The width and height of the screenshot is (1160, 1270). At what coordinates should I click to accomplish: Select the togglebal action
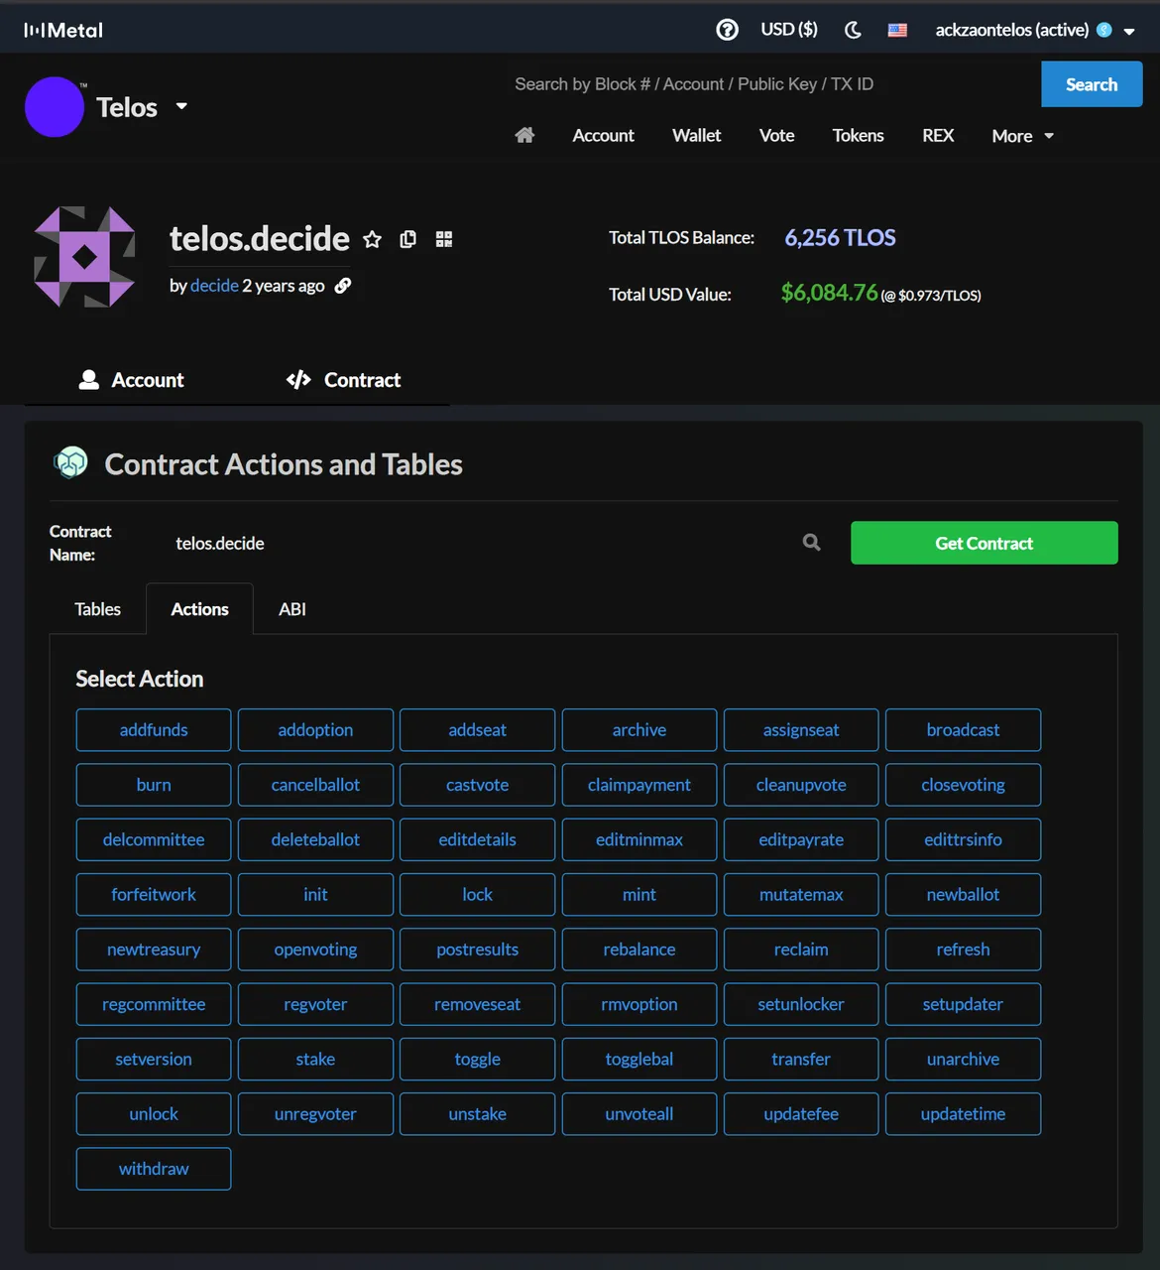coord(639,1060)
